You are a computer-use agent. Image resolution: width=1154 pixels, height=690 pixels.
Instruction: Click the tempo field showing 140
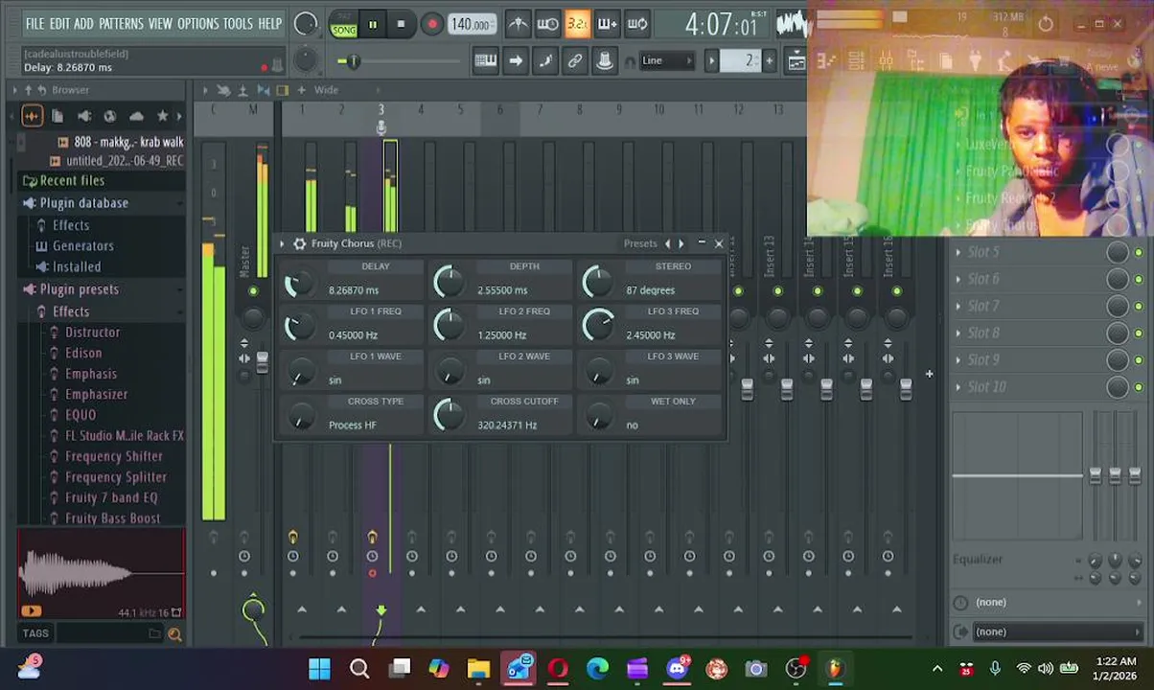pyautogui.click(x=472, y=24)
